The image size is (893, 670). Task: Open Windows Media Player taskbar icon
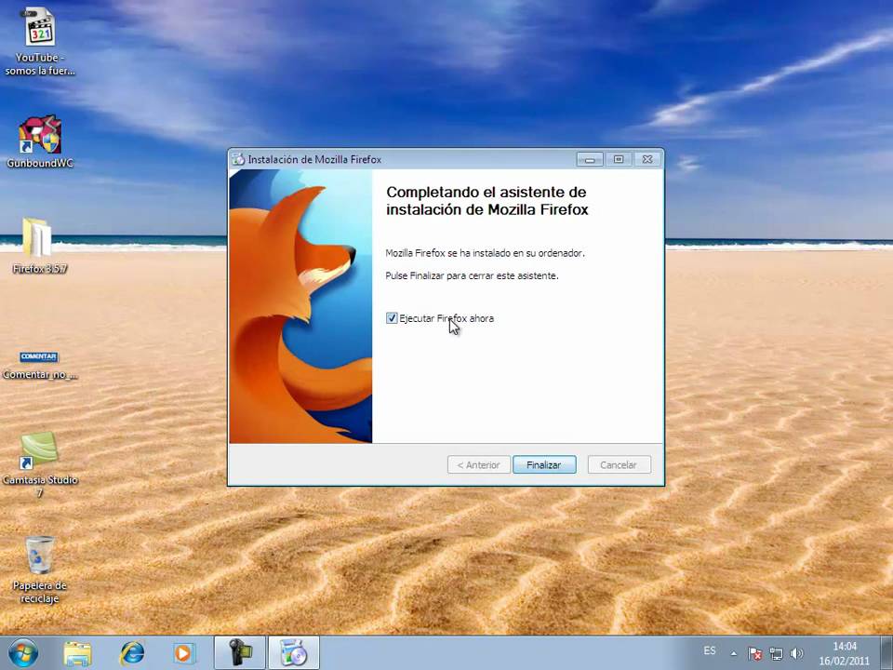pyautogui.click(x=184, y=653)
